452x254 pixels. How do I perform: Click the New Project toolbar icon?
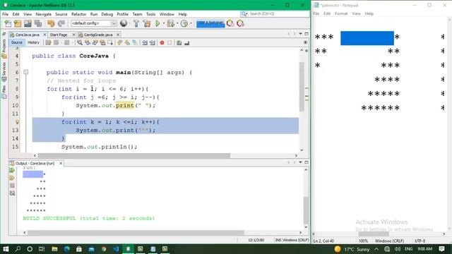point(18,23)
